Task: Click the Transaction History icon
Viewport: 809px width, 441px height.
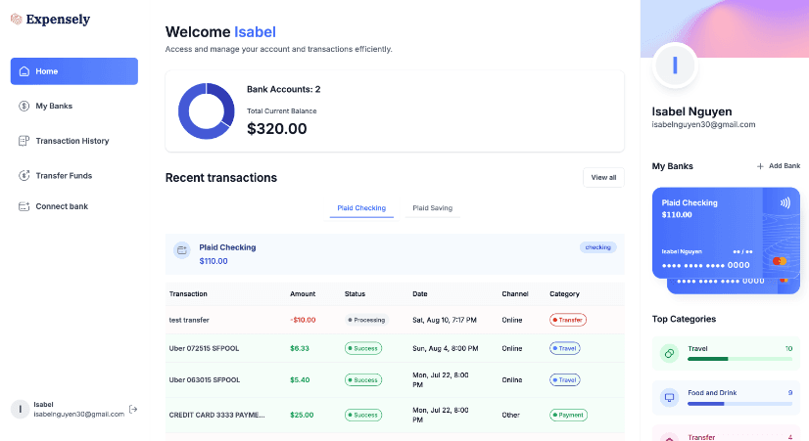Action: tap(24, 141)
